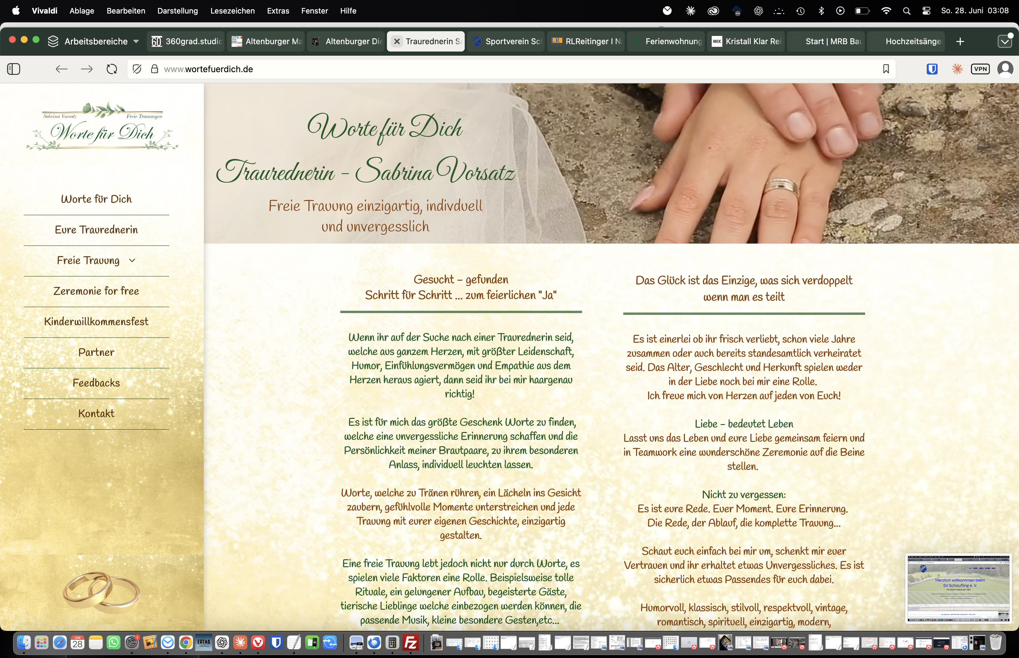Open the SV Schaufling screenshot preview thumbnail
The height and width of the screenshot is (658, 1019).
click(958, 588)
